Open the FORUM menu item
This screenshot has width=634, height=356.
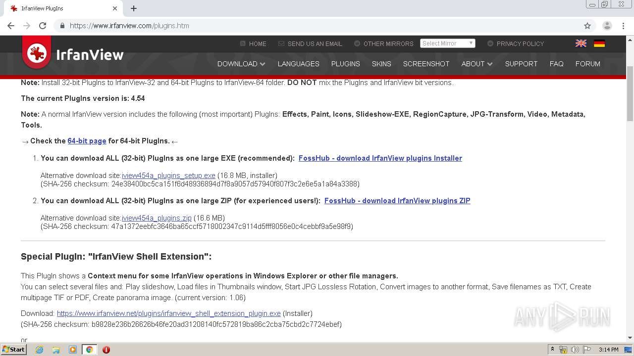click(x=588, y=64)
